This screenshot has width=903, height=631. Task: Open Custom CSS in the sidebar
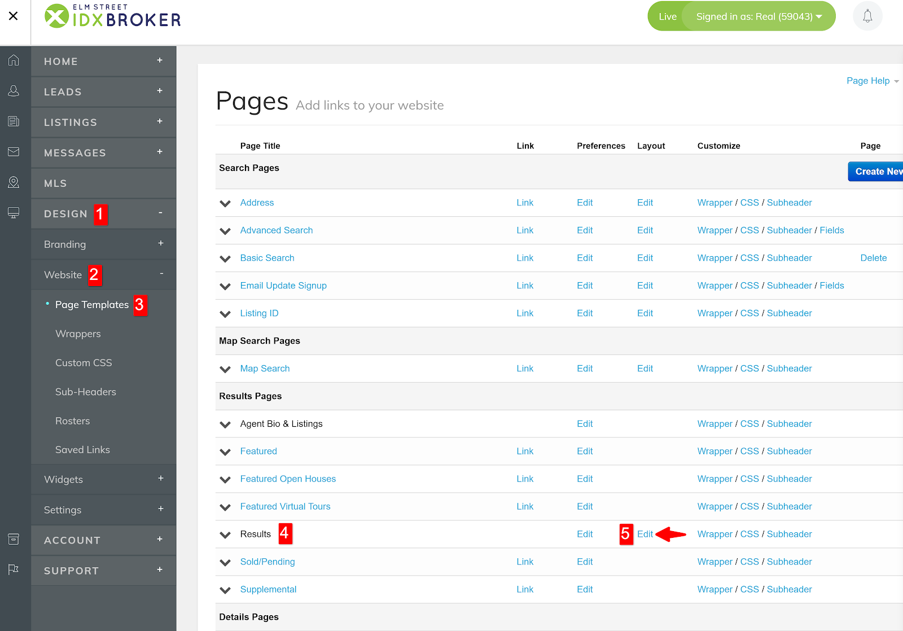(84, 363)
